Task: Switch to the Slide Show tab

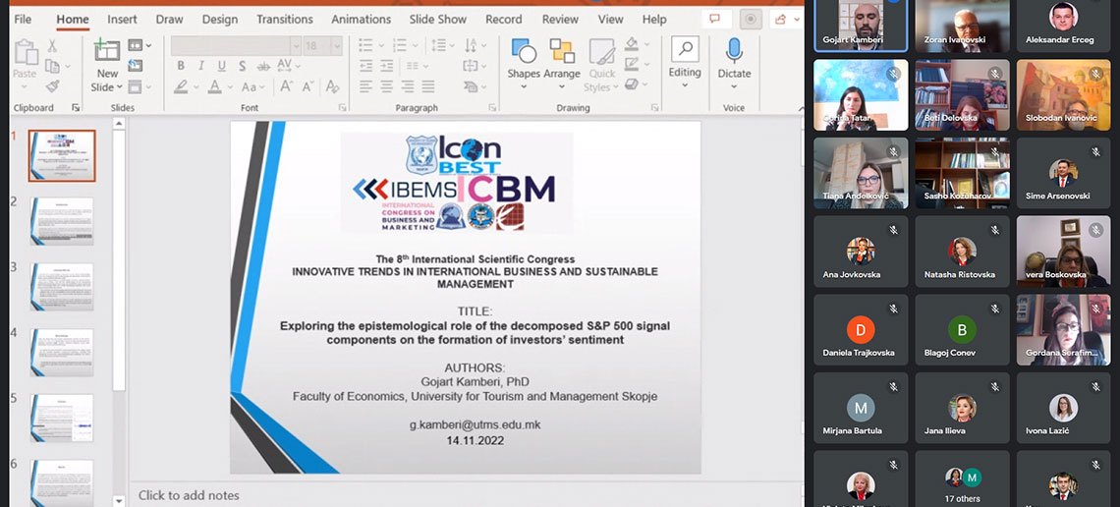Action: tap(438, 20)
